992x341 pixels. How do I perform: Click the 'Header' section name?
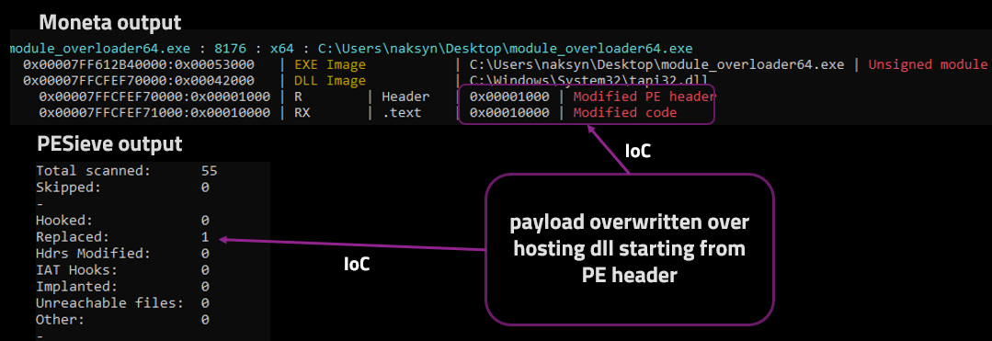(406, 97)
